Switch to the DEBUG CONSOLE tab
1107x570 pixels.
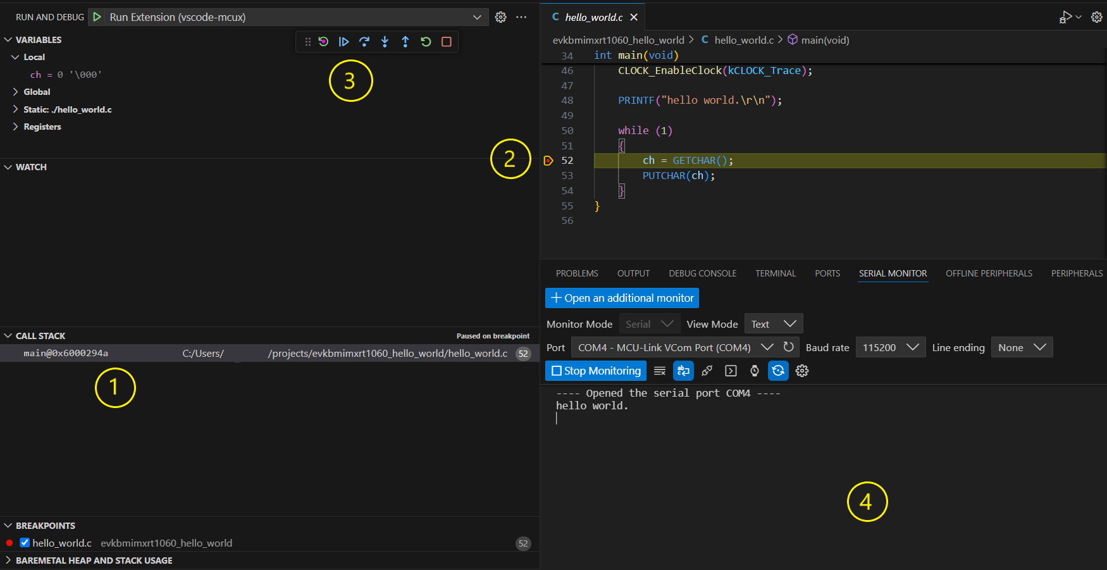702,273
